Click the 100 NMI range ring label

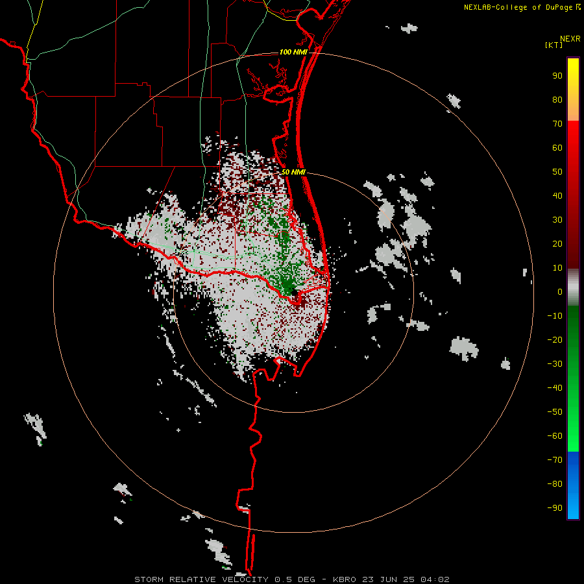tap(293, 52)
